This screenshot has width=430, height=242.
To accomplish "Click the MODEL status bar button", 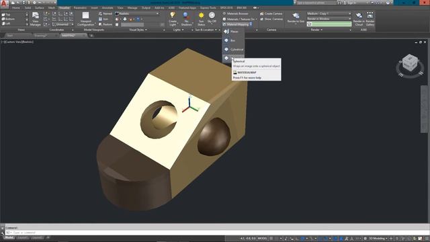I will [x=263, y=238].
